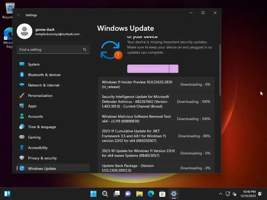Click the Apps icon in sidebar
Image resolution: width=267 pixels, height=200 pixels.
tap(22, 106)
